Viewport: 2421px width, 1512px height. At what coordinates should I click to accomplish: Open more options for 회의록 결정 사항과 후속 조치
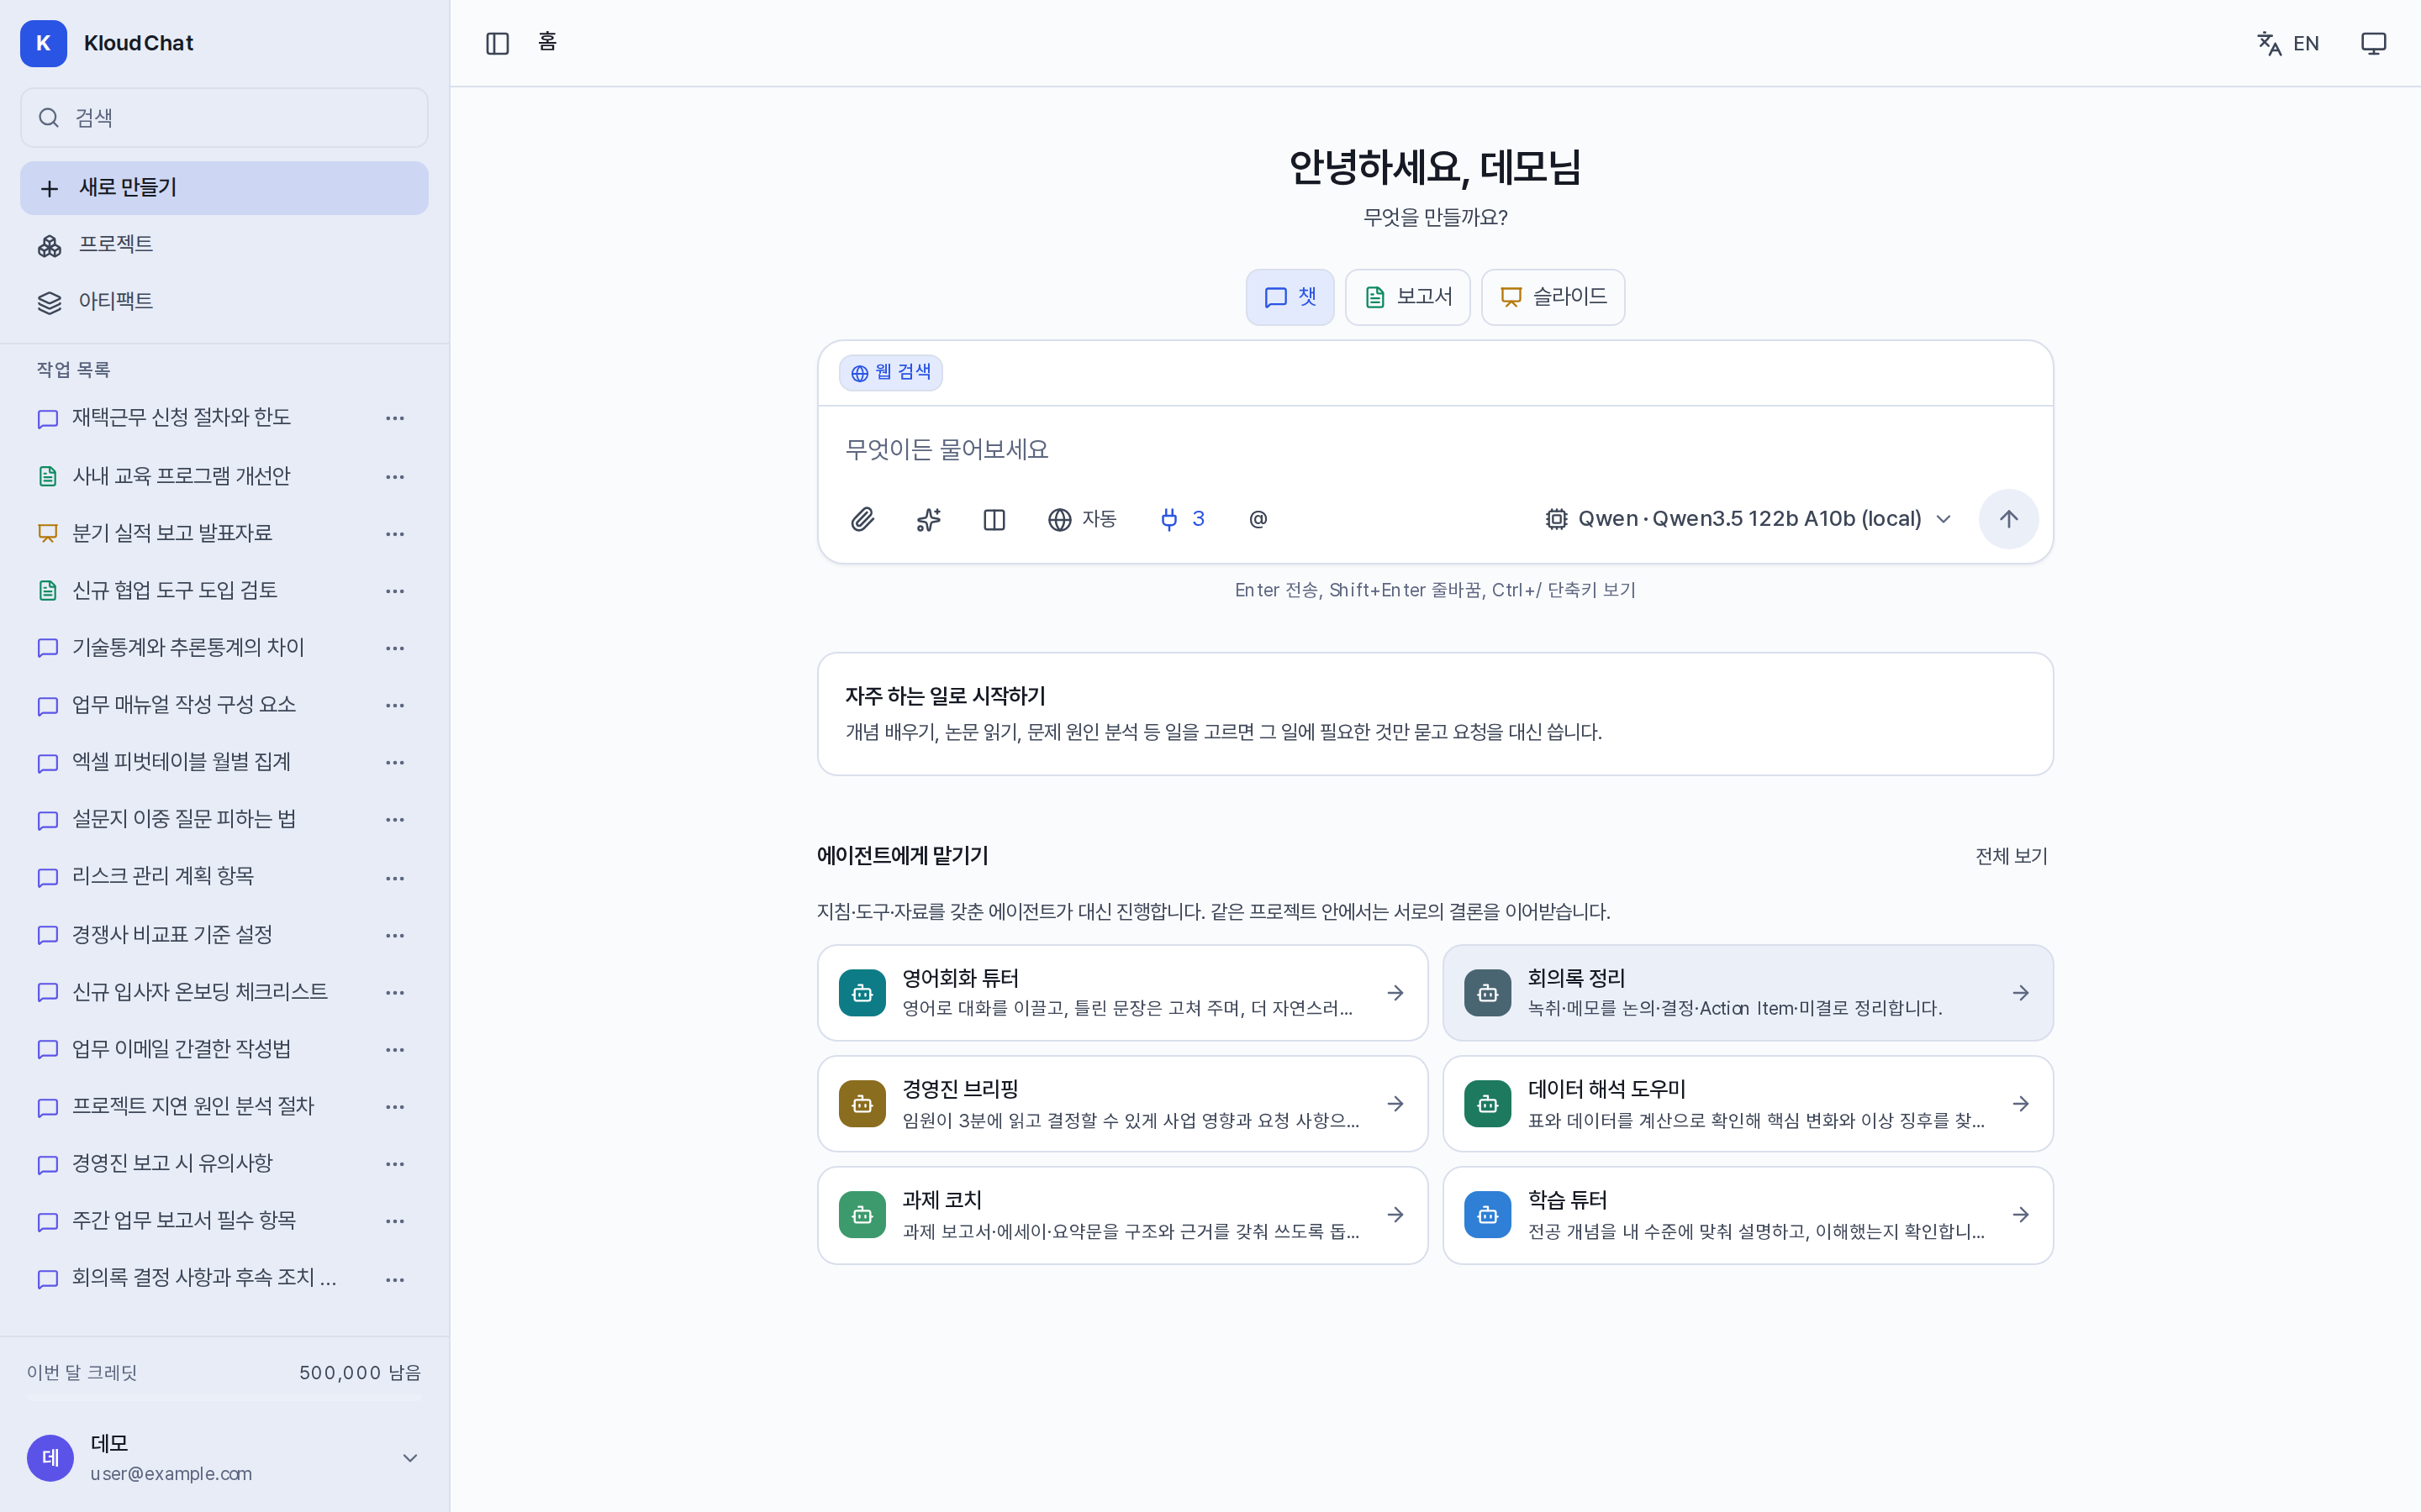[395, 1280]
